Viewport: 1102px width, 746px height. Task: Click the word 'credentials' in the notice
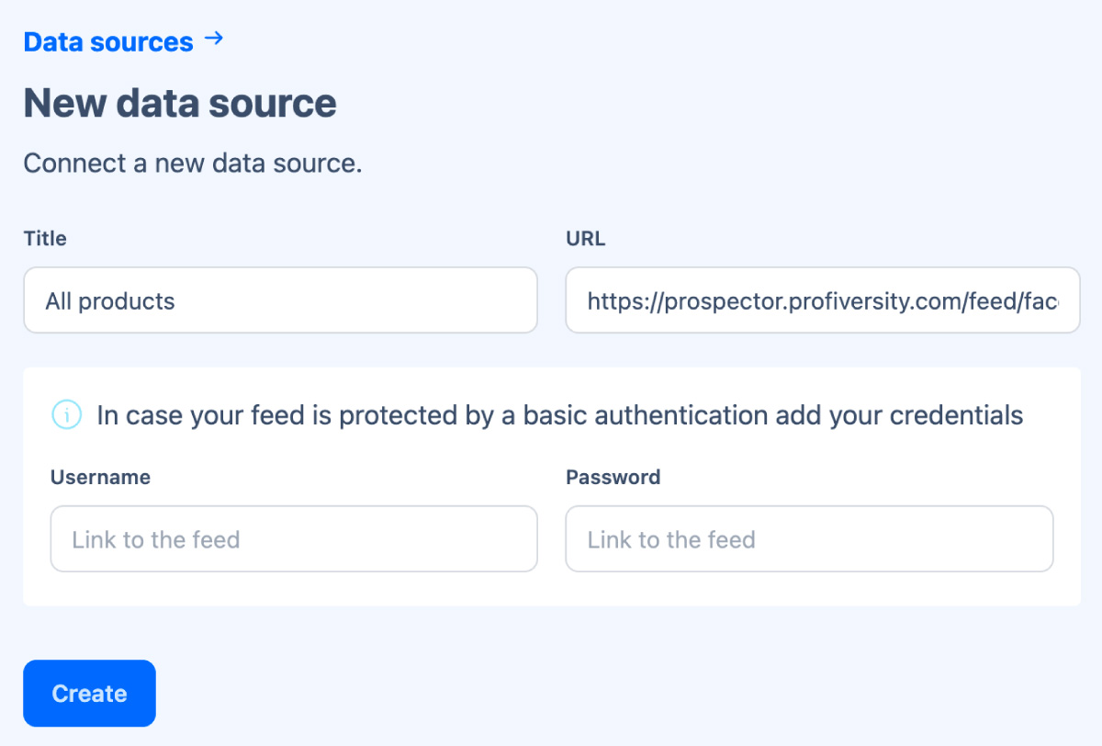pos(961,415)
